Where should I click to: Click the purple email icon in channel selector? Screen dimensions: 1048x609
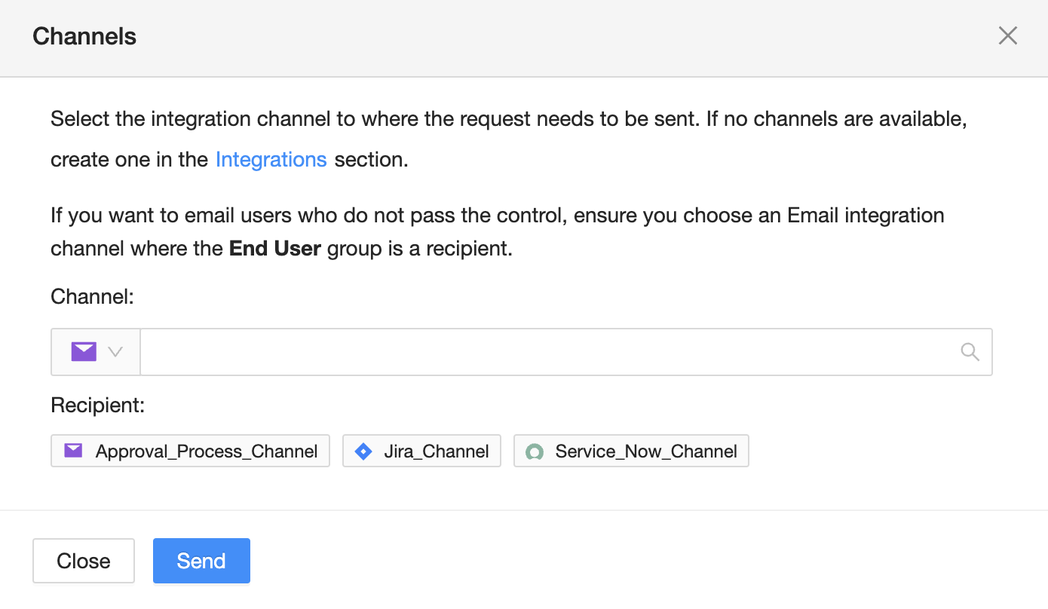click(84, 351)
